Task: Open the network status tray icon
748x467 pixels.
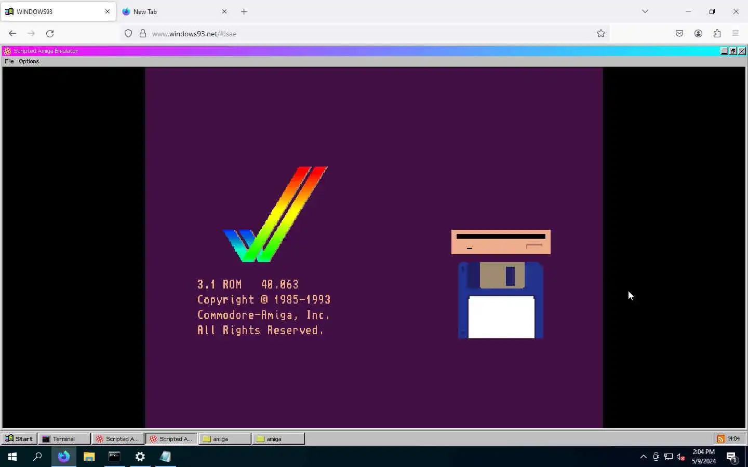Action: click(x=669, y=457)
